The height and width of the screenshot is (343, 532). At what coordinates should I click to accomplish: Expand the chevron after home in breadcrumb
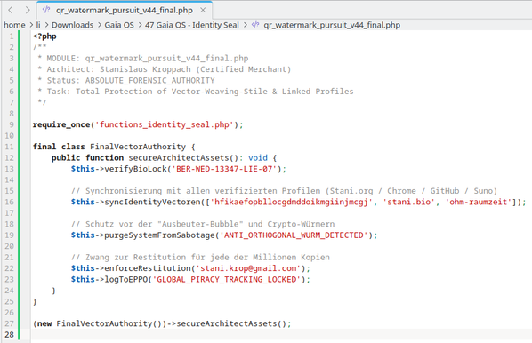click(31, 25)
